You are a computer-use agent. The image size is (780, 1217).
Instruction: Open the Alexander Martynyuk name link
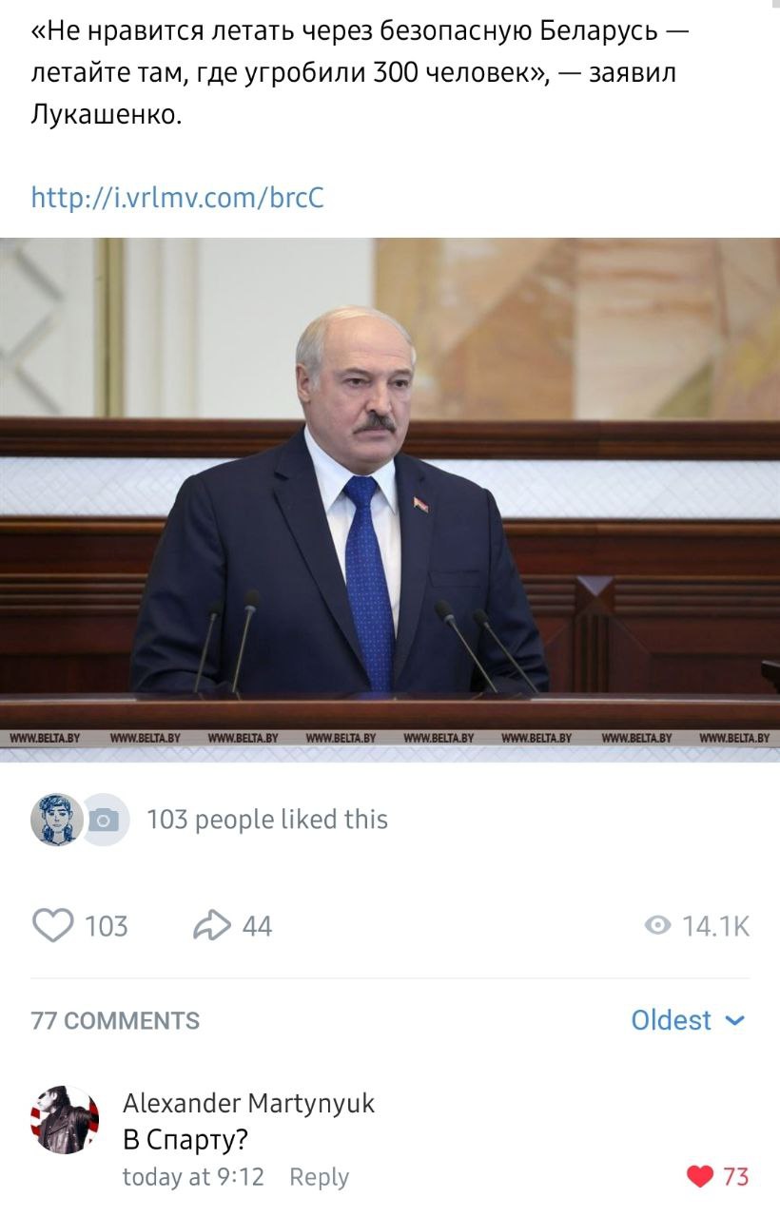pyautogui.click(x=249, y=1103)
